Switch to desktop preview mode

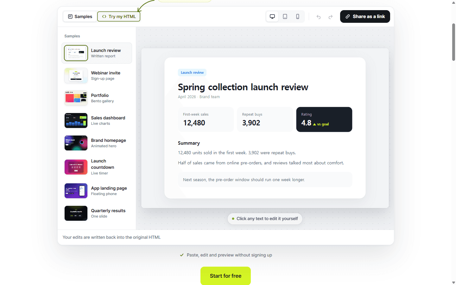272,16
